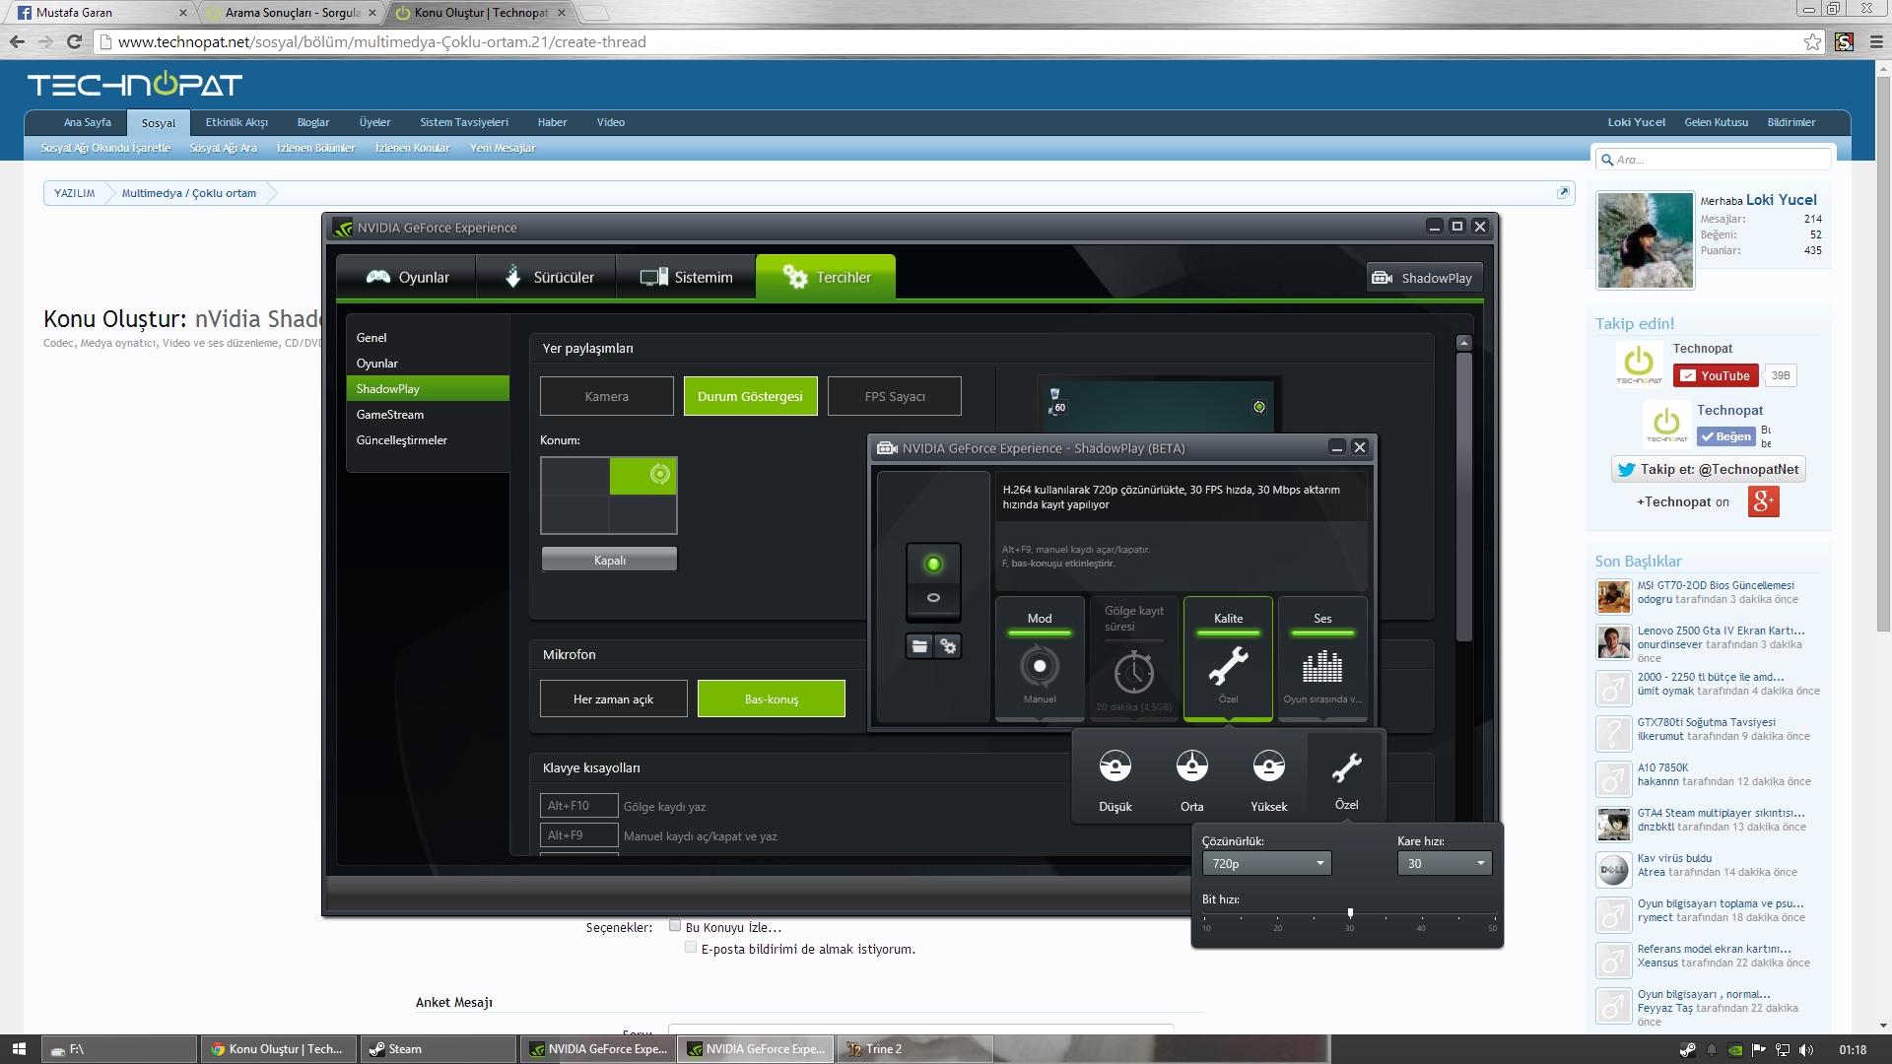Set indicator position to top-left quadrant
1892x1064 pixels.
pyautogui.click(x=575, y=476)
